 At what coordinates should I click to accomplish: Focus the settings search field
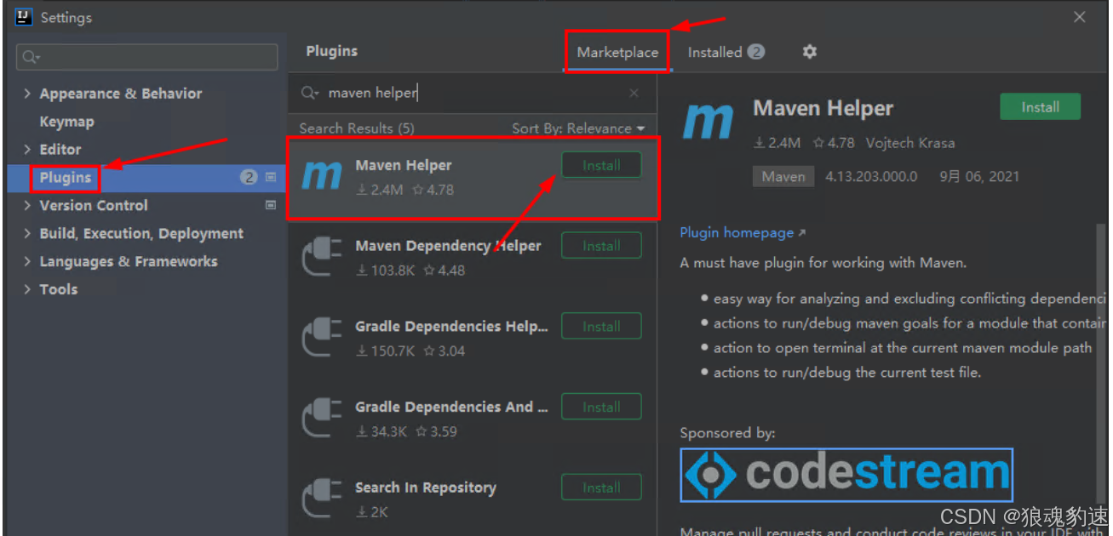point(146,57)
